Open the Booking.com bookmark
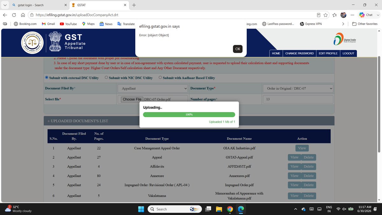The image size is (382, 215). tap(25, 24)
